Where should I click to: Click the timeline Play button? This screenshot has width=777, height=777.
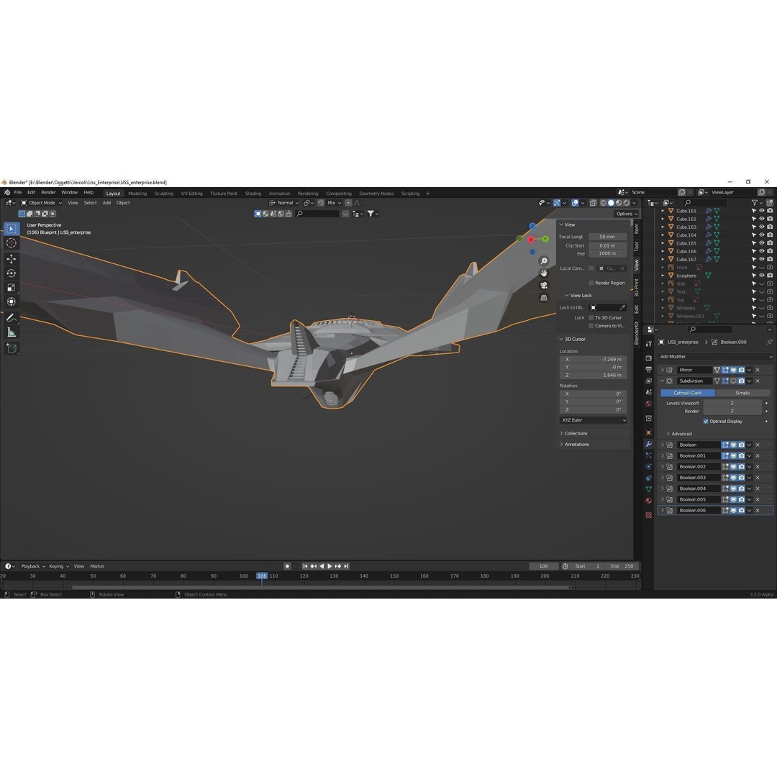pos(330,566)
